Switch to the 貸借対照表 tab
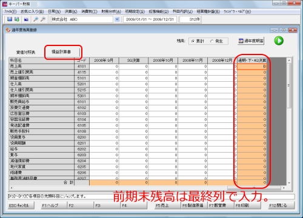This screenshot has width=303, height=218. 25,52
